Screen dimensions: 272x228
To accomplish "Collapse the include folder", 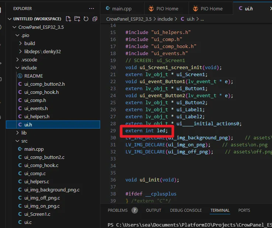I will (x=17, y=68).
